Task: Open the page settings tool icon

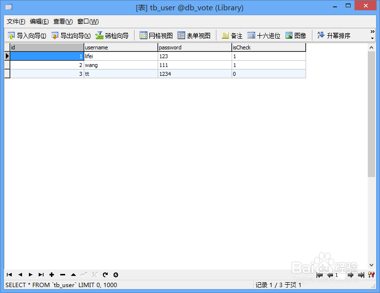Action: [371, 274]
